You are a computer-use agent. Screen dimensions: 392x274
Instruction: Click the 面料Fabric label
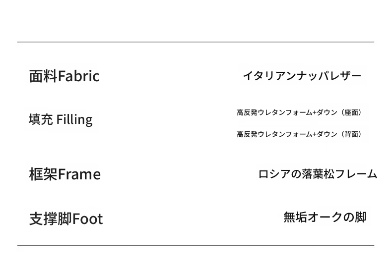(x=64, y=76)
